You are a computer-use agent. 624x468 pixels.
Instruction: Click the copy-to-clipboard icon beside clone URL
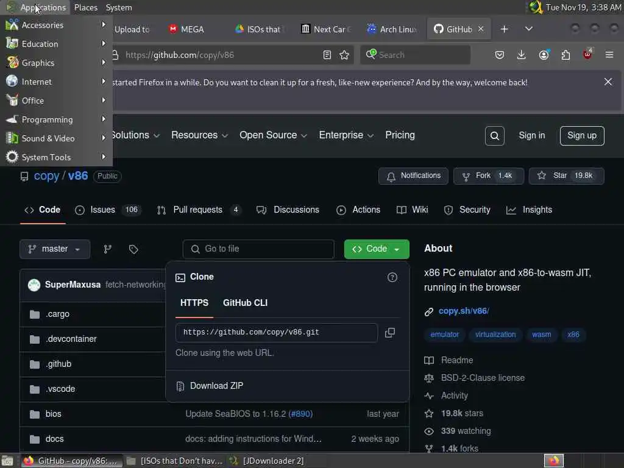click(390, 333)
